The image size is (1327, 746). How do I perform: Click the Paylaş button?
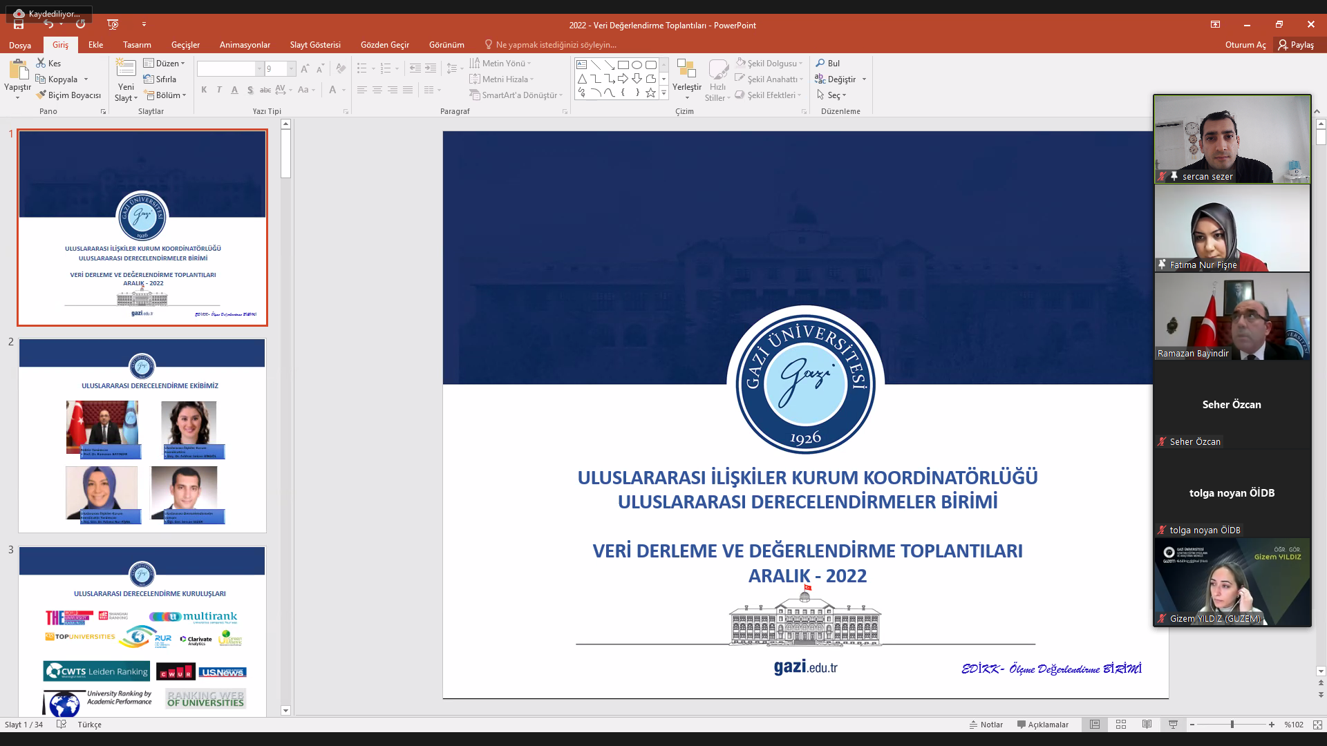[1299, 44]
